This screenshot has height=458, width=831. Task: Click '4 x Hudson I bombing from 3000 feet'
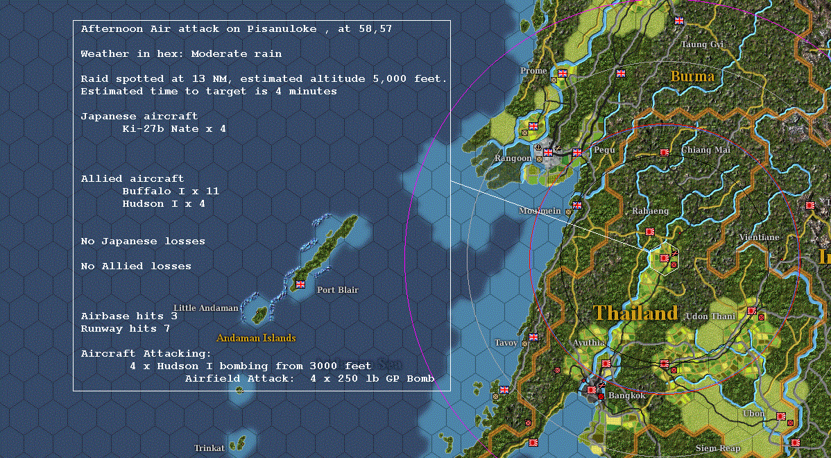(250, 366)
